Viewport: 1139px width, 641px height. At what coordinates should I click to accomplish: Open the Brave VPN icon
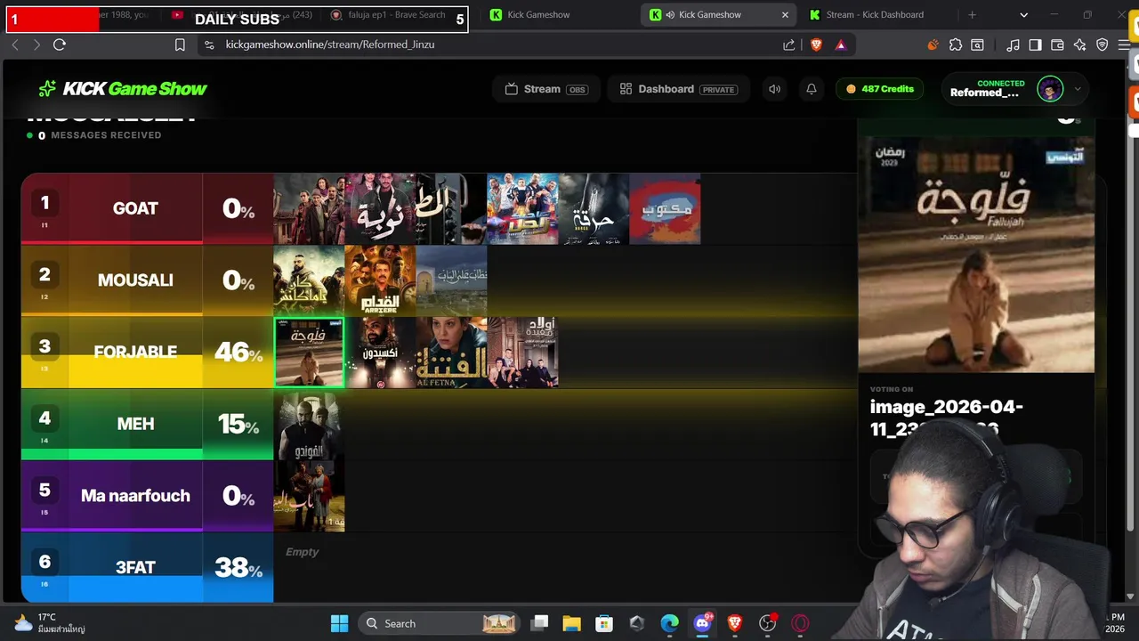tap(1102, 45)
